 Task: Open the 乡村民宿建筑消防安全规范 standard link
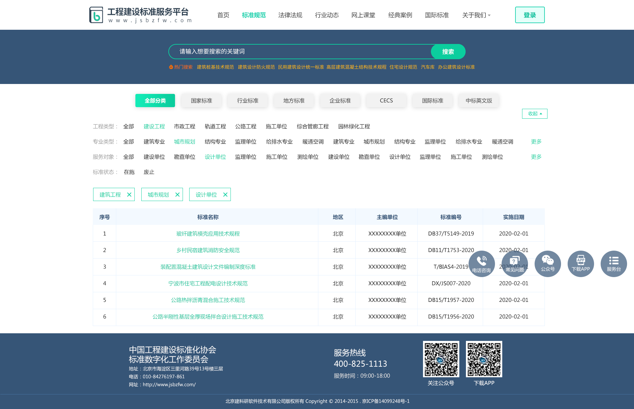tap(208, 250)
